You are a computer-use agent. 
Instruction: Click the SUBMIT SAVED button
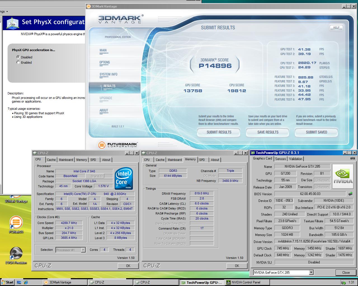tap(316, 132)
